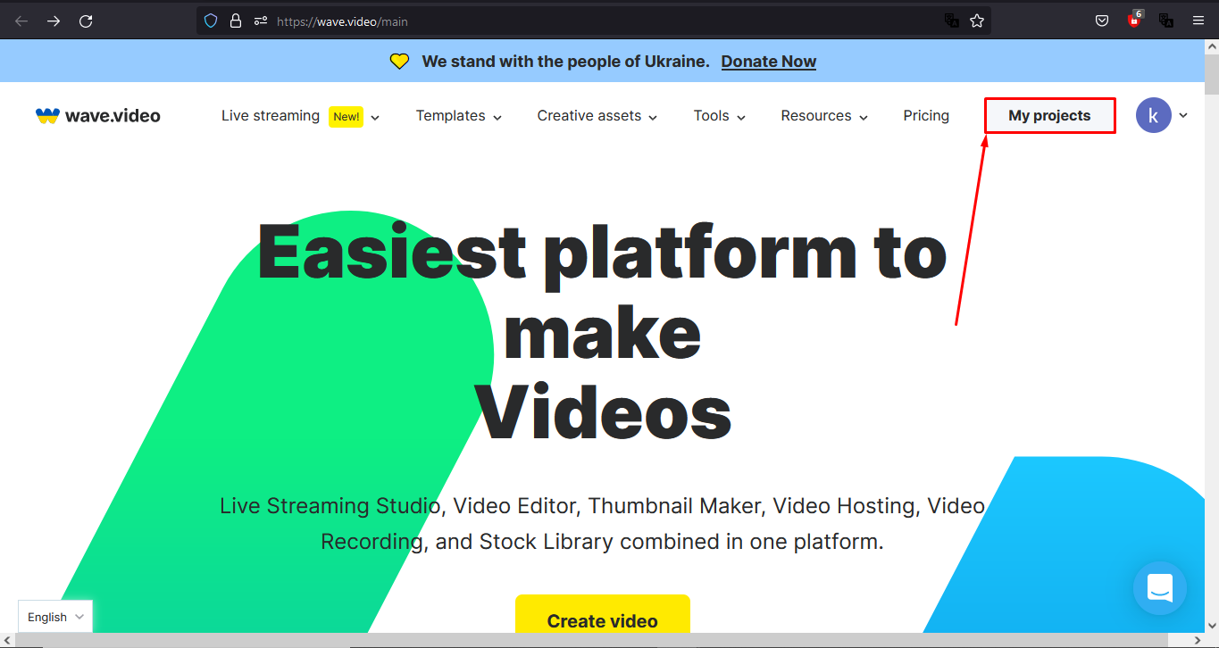Go to the Pricing page
Screen dimensions: 1219x648
(926, 116)
